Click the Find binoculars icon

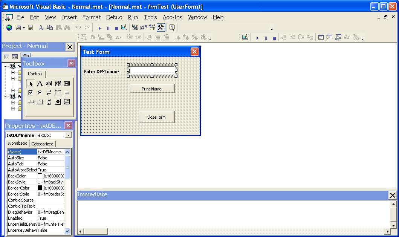point(67,28)
